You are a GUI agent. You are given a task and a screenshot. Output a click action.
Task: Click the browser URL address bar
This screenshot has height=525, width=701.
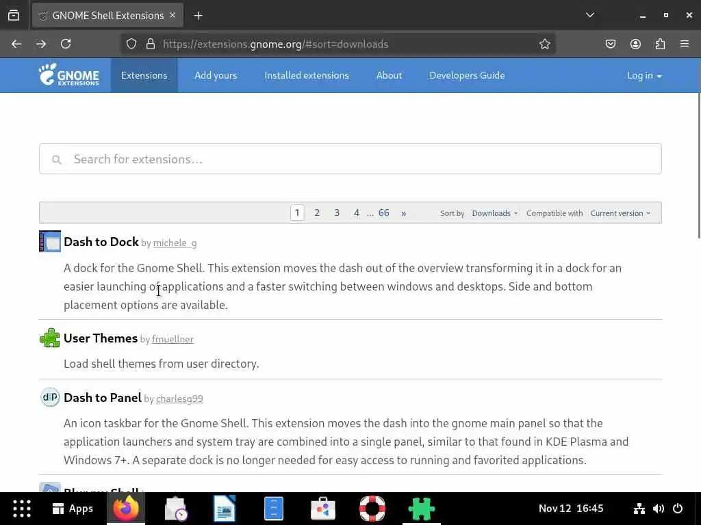(340, 44)
